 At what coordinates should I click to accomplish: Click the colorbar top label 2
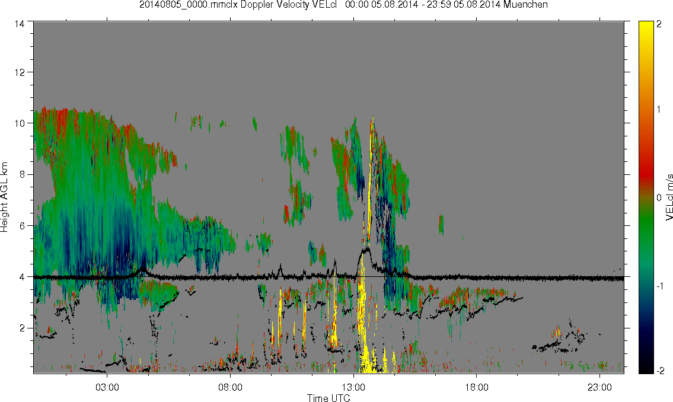click(659, 24)
